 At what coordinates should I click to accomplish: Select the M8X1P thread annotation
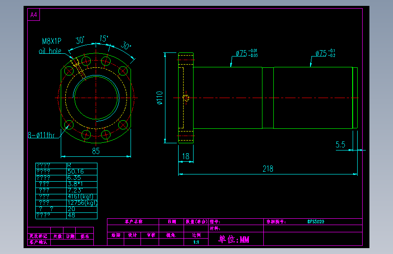click(52, 41)
